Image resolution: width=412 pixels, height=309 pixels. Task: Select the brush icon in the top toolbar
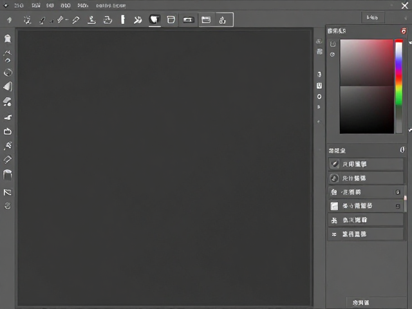click(42, 21)
